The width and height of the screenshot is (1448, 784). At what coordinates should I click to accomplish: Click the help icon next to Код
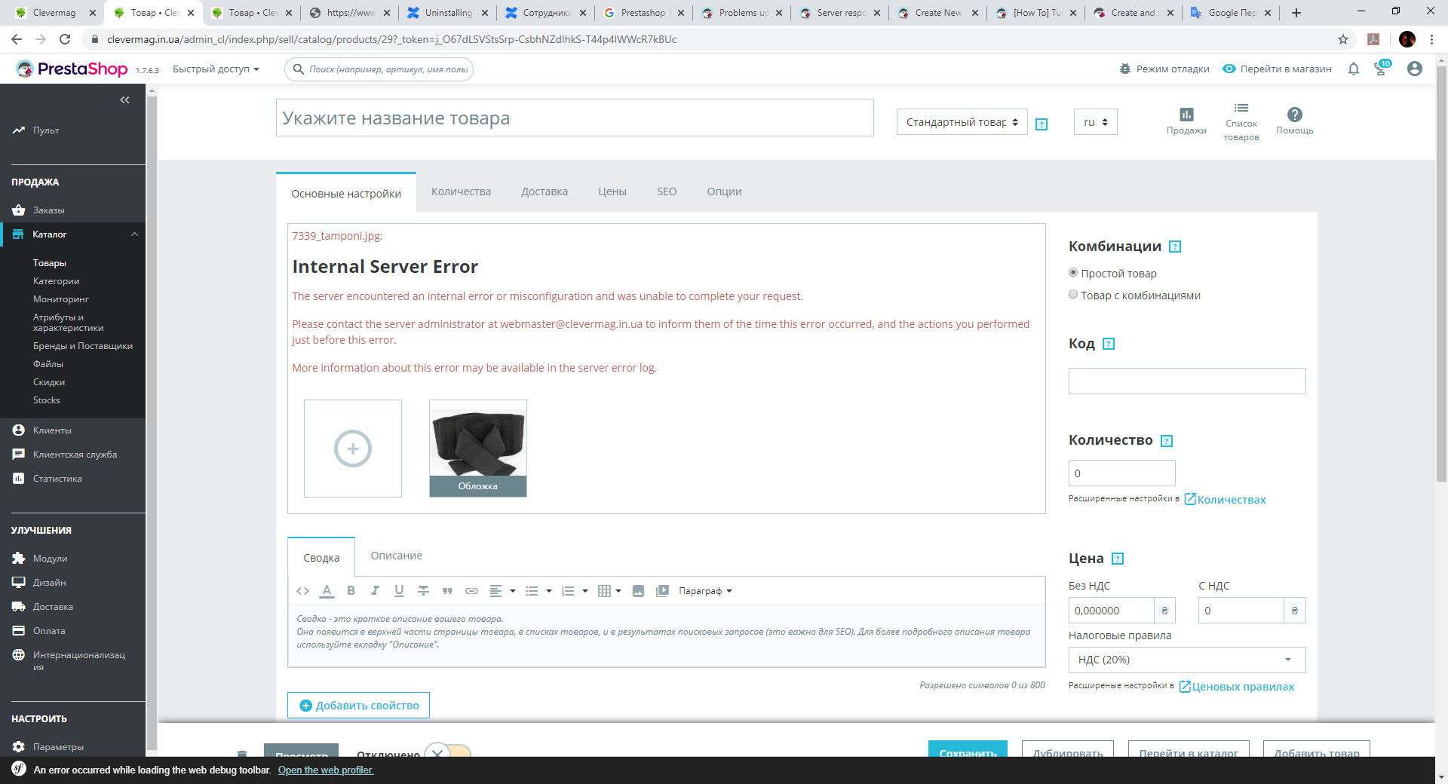[1109, 344]
